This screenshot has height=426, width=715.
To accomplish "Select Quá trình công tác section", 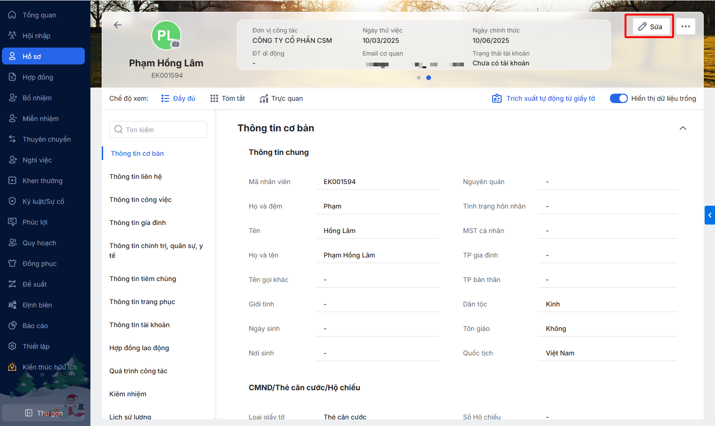I will [x=138, y=371].
